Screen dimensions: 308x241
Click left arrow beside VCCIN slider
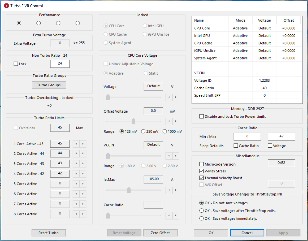point(169,156)
